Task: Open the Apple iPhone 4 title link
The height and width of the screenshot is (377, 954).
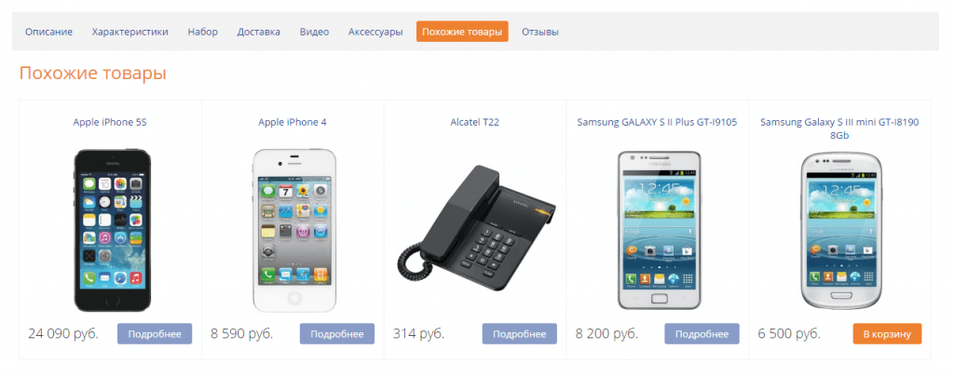Action: tap(293, 122)
